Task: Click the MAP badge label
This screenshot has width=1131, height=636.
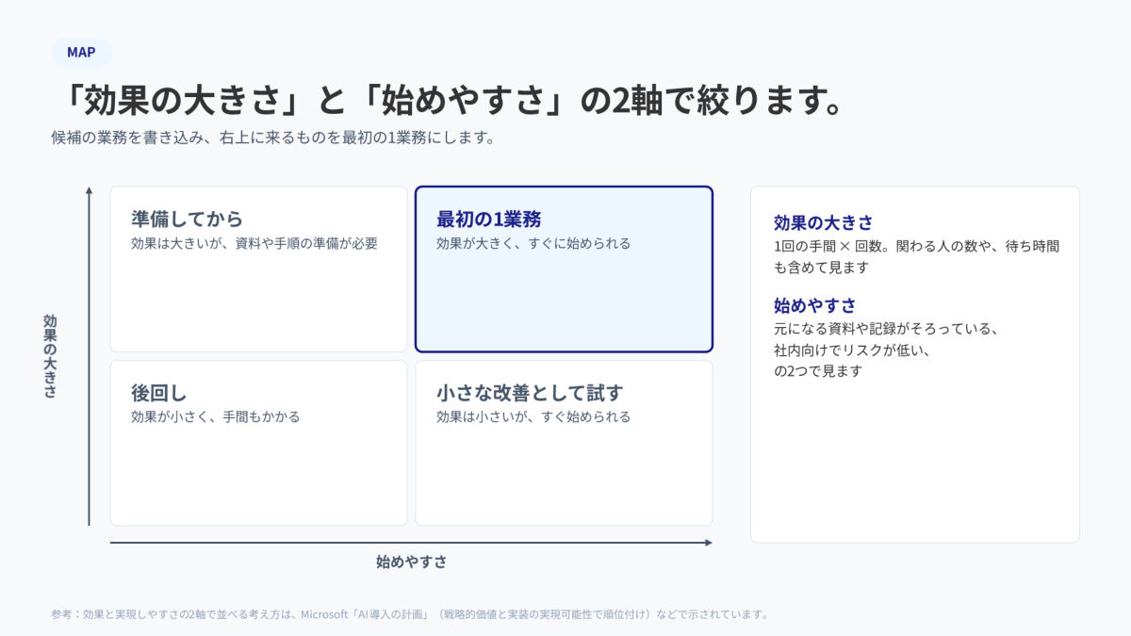Action: 81,53
